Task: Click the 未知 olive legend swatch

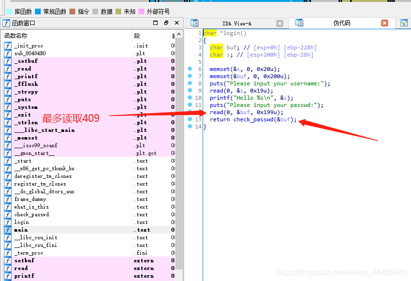Action: [x=118, y=12]
